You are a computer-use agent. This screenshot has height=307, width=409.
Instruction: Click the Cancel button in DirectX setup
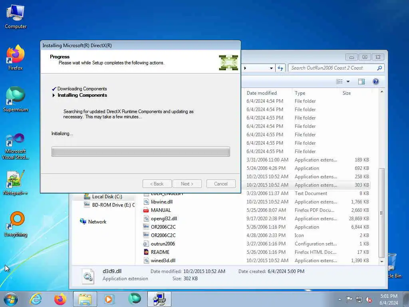[x=220, y=184]
